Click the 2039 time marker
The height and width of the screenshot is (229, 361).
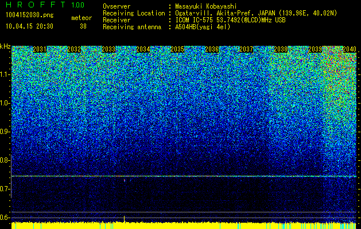pos(315,49)
